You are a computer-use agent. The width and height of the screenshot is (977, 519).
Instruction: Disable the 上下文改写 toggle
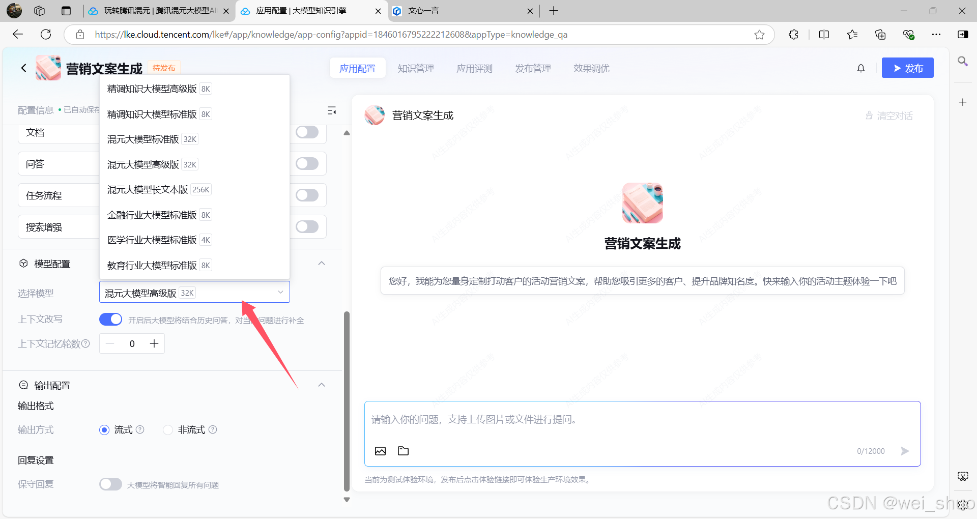(110, 319)
